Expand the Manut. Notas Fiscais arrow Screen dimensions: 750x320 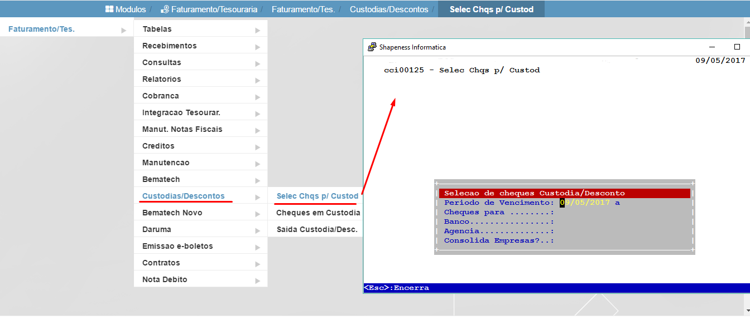[x=258, y=130]
